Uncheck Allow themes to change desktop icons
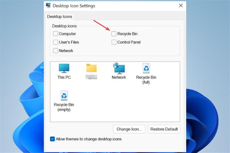The height and width of the screenshot is (153, 230). click(52, 139)
